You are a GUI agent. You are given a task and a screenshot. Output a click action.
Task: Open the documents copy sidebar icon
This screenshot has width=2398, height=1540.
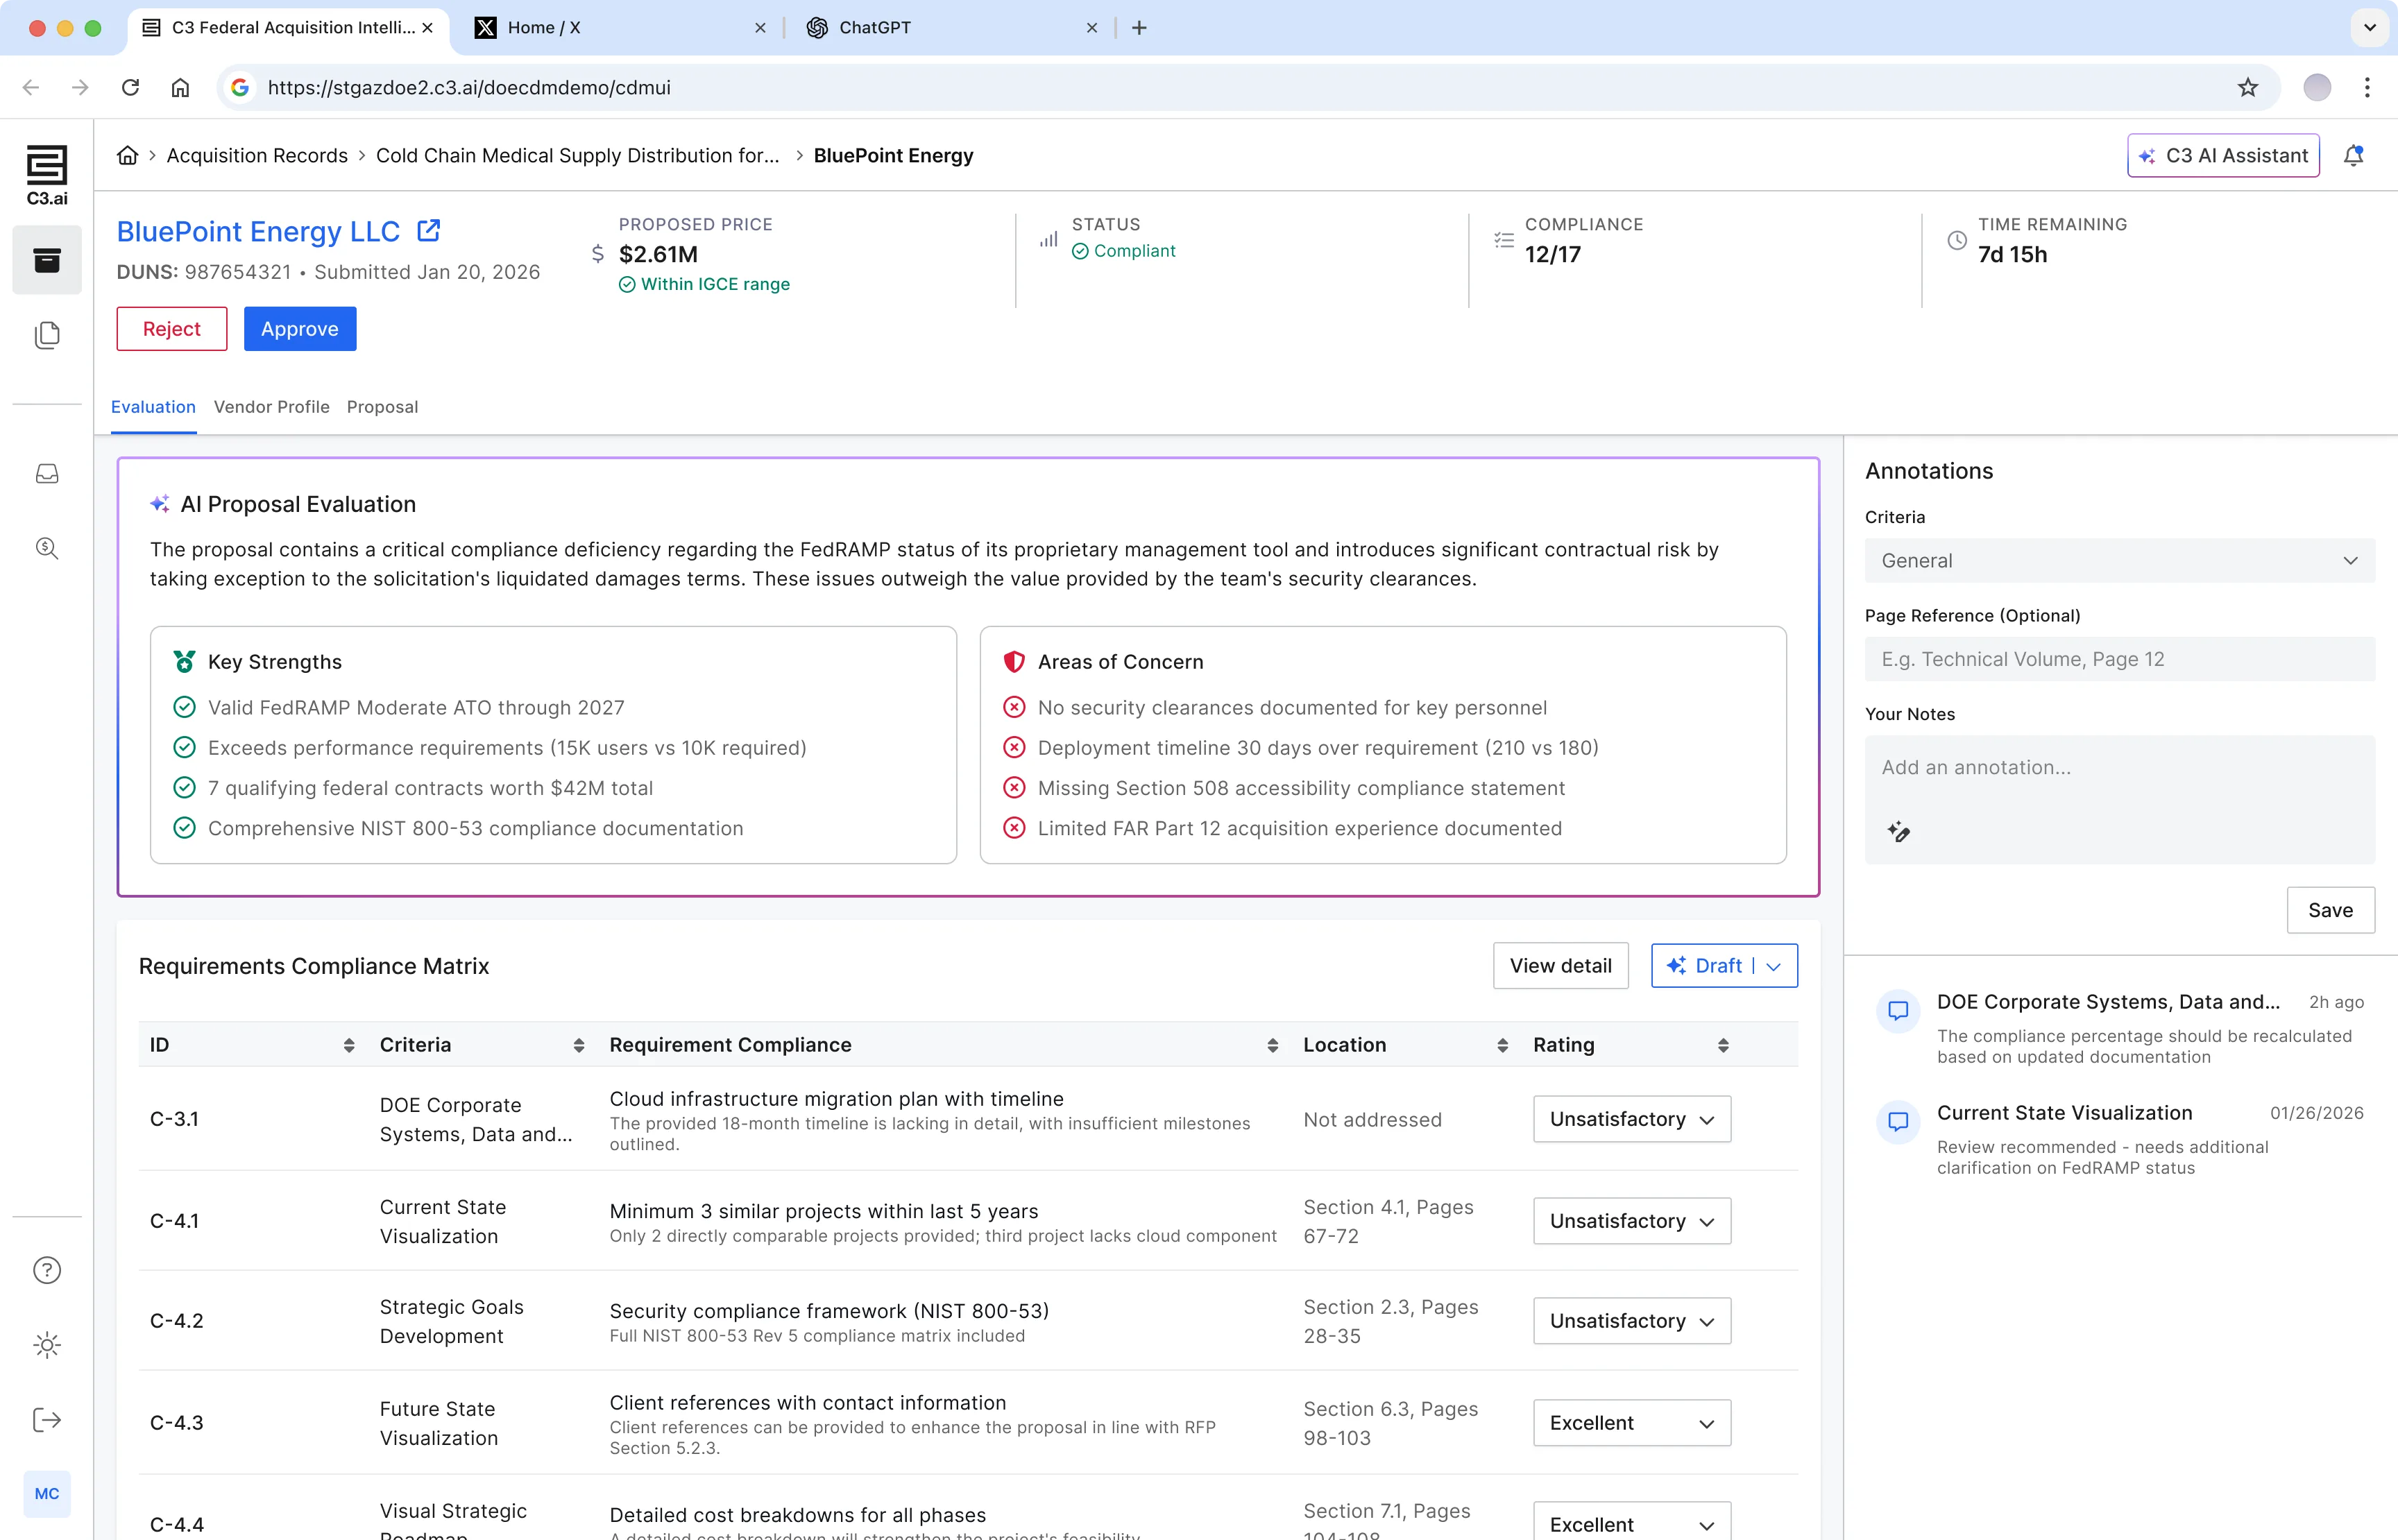coord(47,334)
